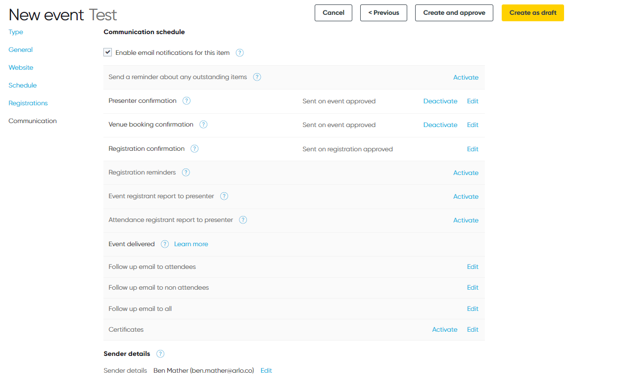Switch to the Registrations step
This screenshot has width=617, height=392.
[x=28, y=103]
